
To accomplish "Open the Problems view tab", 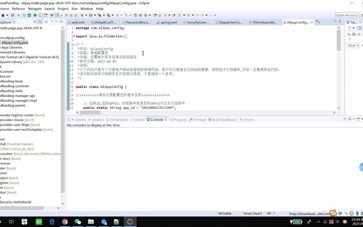I will point(77,119).
